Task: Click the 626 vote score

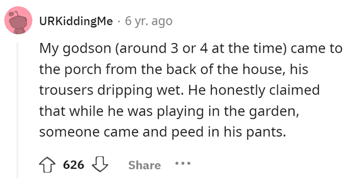Action: click(73, 165)
